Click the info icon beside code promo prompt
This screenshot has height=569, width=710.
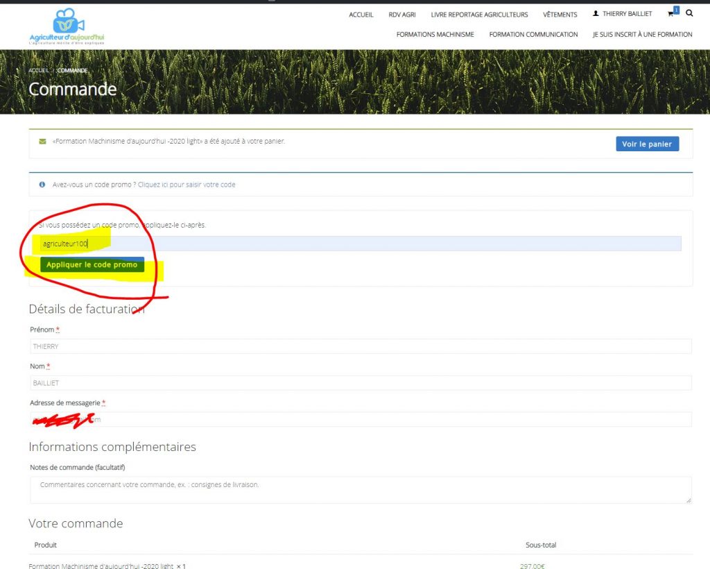(42, 185)
